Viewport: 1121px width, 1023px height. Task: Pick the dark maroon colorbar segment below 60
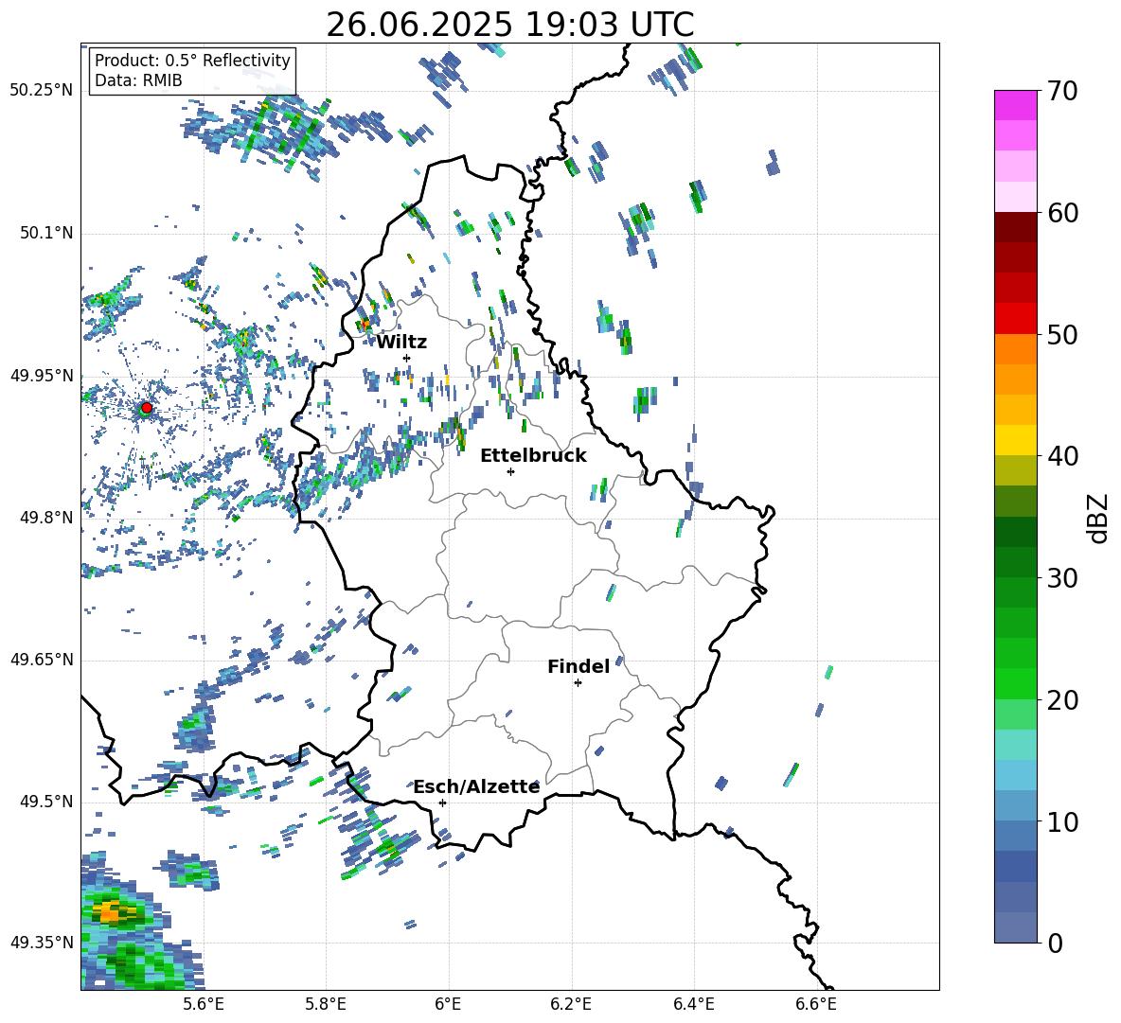pyautogui.click(x=1015, y=226)
